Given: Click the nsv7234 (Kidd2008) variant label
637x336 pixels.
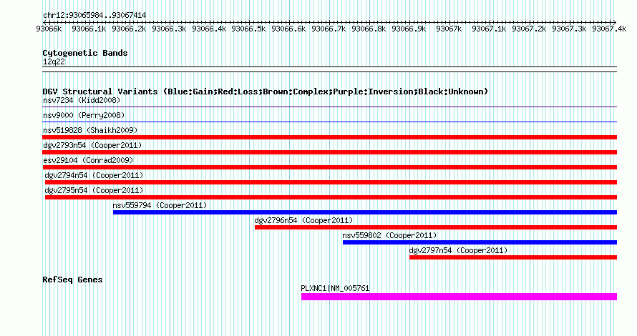Looking at the screenshot, I should (x=82, y=100).
